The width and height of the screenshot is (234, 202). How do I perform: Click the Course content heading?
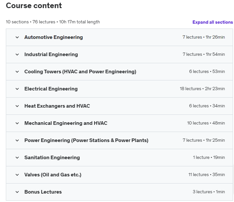[x=34, y=6]
